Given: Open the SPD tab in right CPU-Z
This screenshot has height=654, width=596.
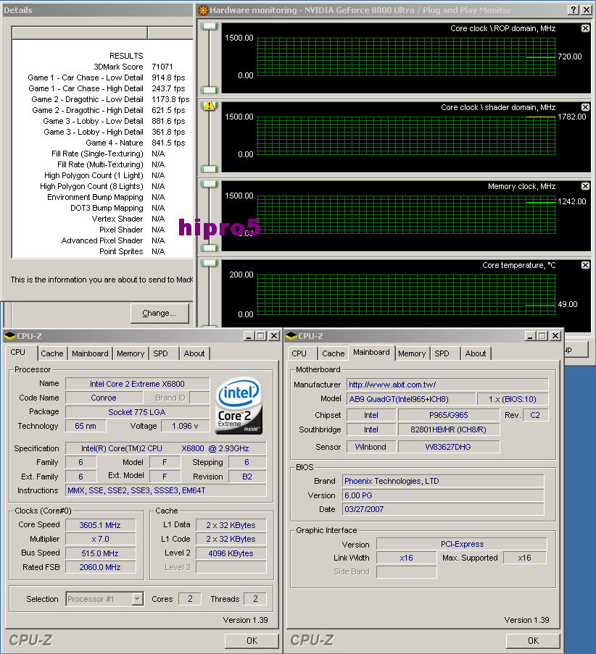Looking at the screenshot, I should pos(444,353).
